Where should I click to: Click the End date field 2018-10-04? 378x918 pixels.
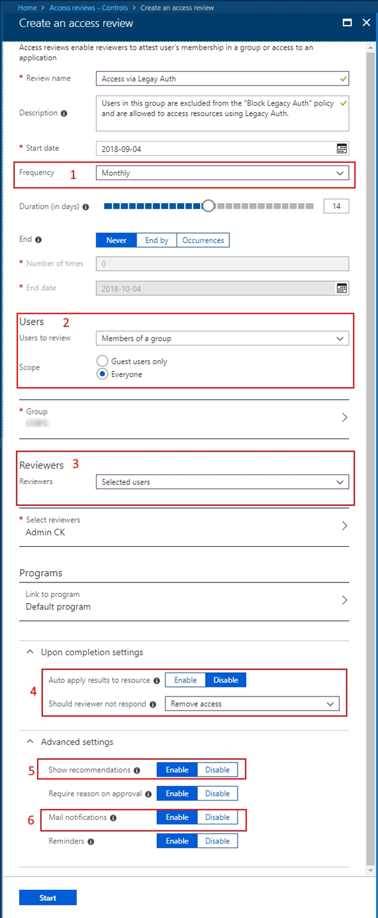tap(222, 288)
